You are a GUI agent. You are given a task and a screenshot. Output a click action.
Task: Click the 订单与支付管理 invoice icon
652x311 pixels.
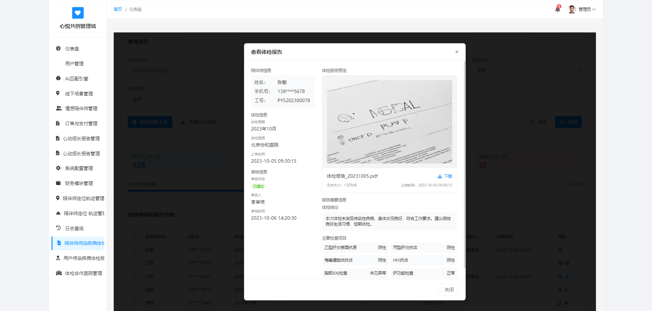(58, 123)
